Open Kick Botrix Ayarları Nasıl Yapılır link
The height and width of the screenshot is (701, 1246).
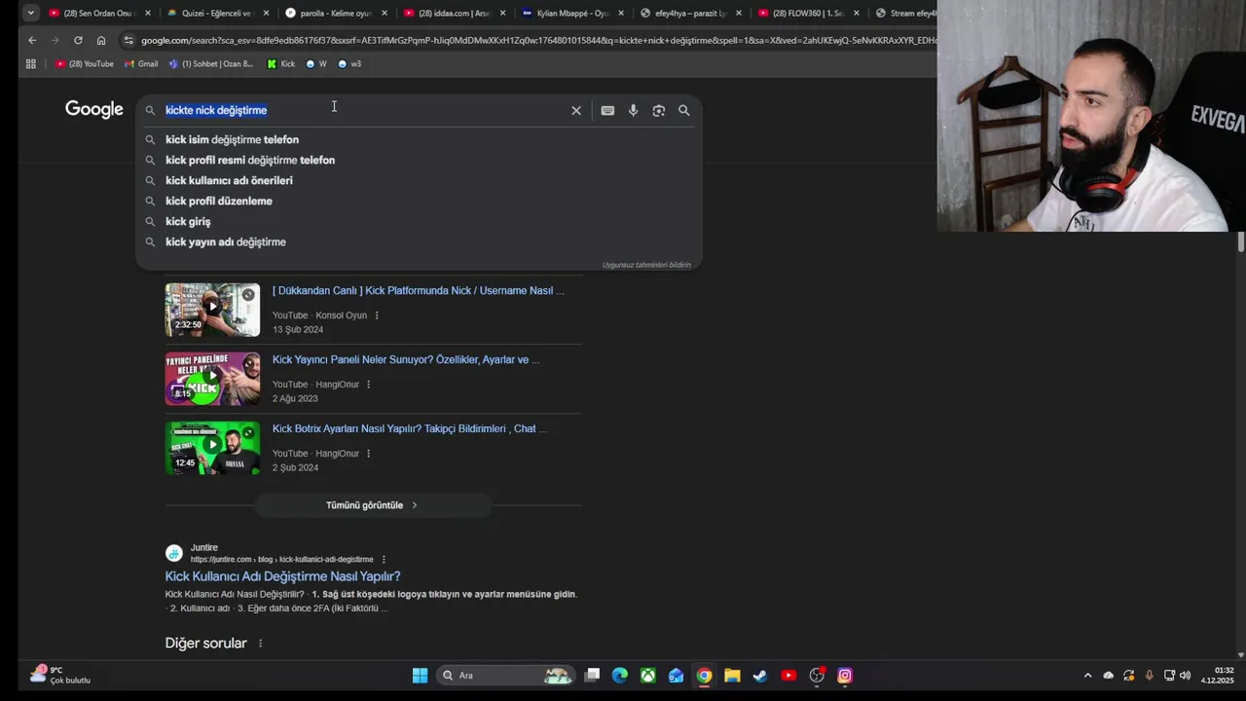tap(410, 428)
